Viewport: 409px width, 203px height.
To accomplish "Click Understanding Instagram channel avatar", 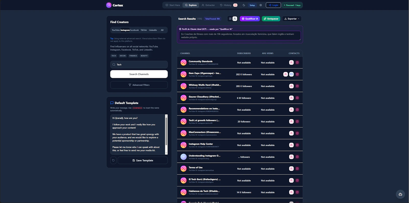I will pyautogui.click(x=184, y=157).
